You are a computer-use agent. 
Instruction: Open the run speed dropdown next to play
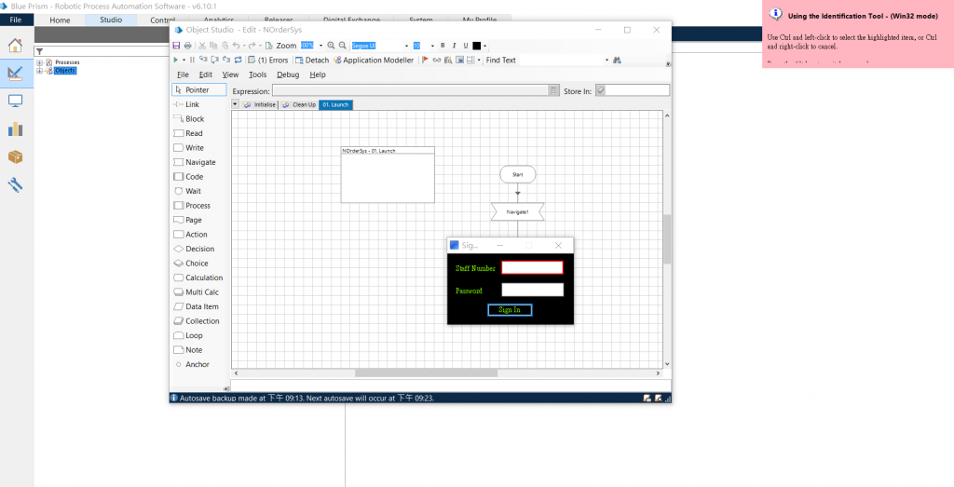pyautogui.click(x=184, y=60)
